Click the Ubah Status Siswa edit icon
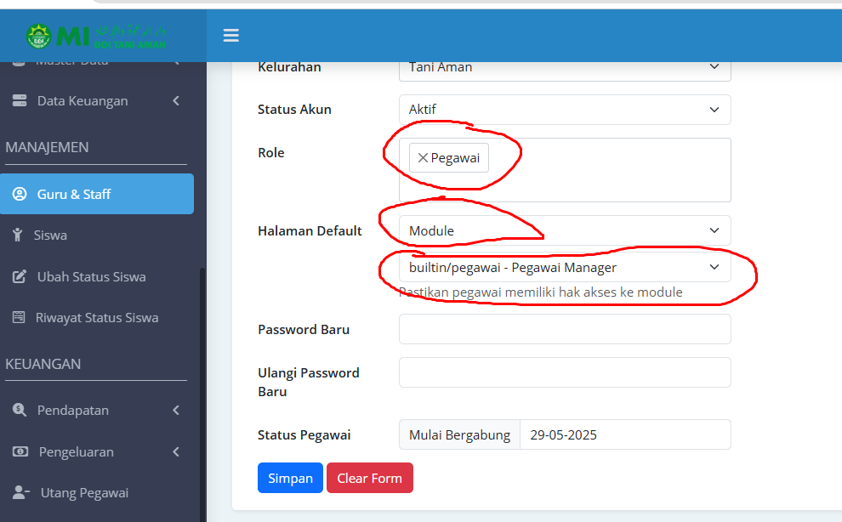 click(x=19, y=277)
